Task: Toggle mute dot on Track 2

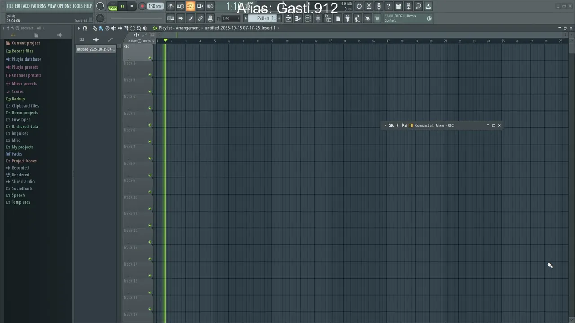Action: (x=150, y=74)
